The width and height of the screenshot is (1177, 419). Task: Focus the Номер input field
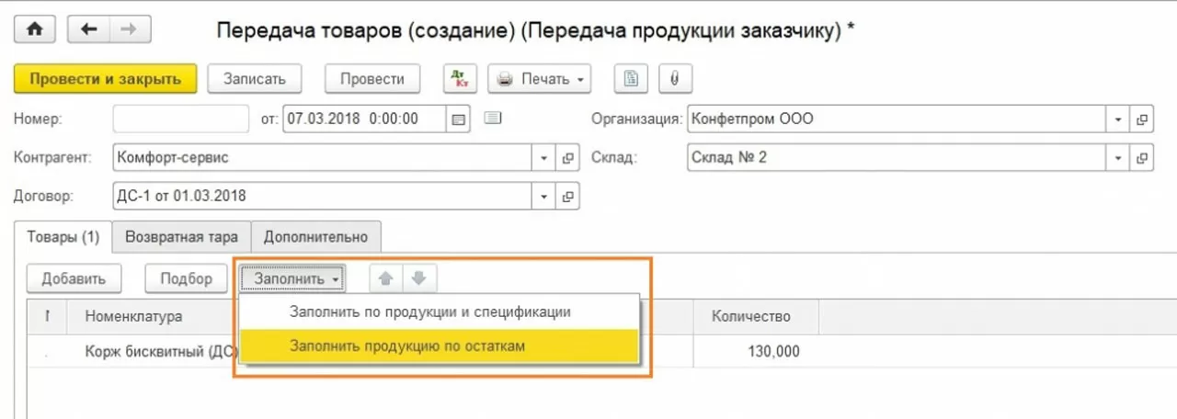(181, 119)
